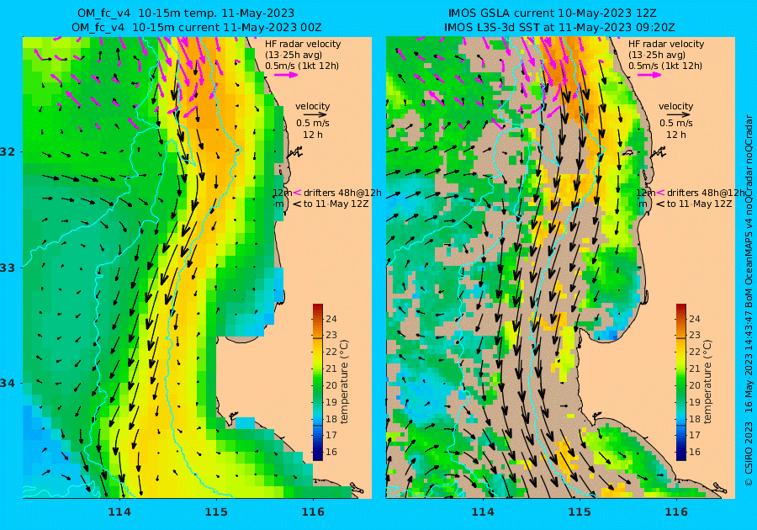
Task: Click longitude label 115 under left map
Action: (x=216, y=512)
